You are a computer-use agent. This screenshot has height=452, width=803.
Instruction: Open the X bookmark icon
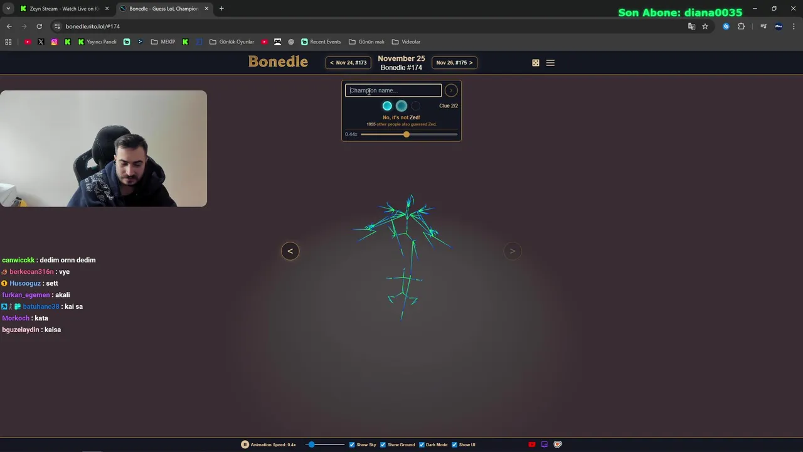(41, 42)
